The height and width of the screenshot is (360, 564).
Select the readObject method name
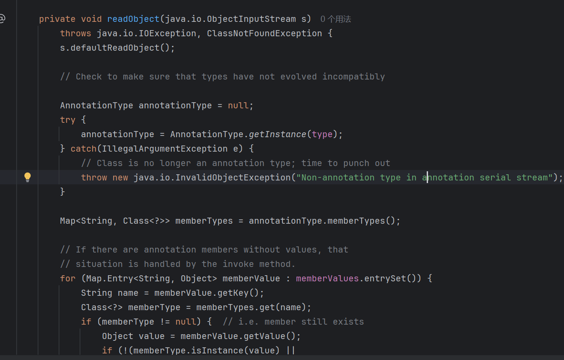click(133, 18)
